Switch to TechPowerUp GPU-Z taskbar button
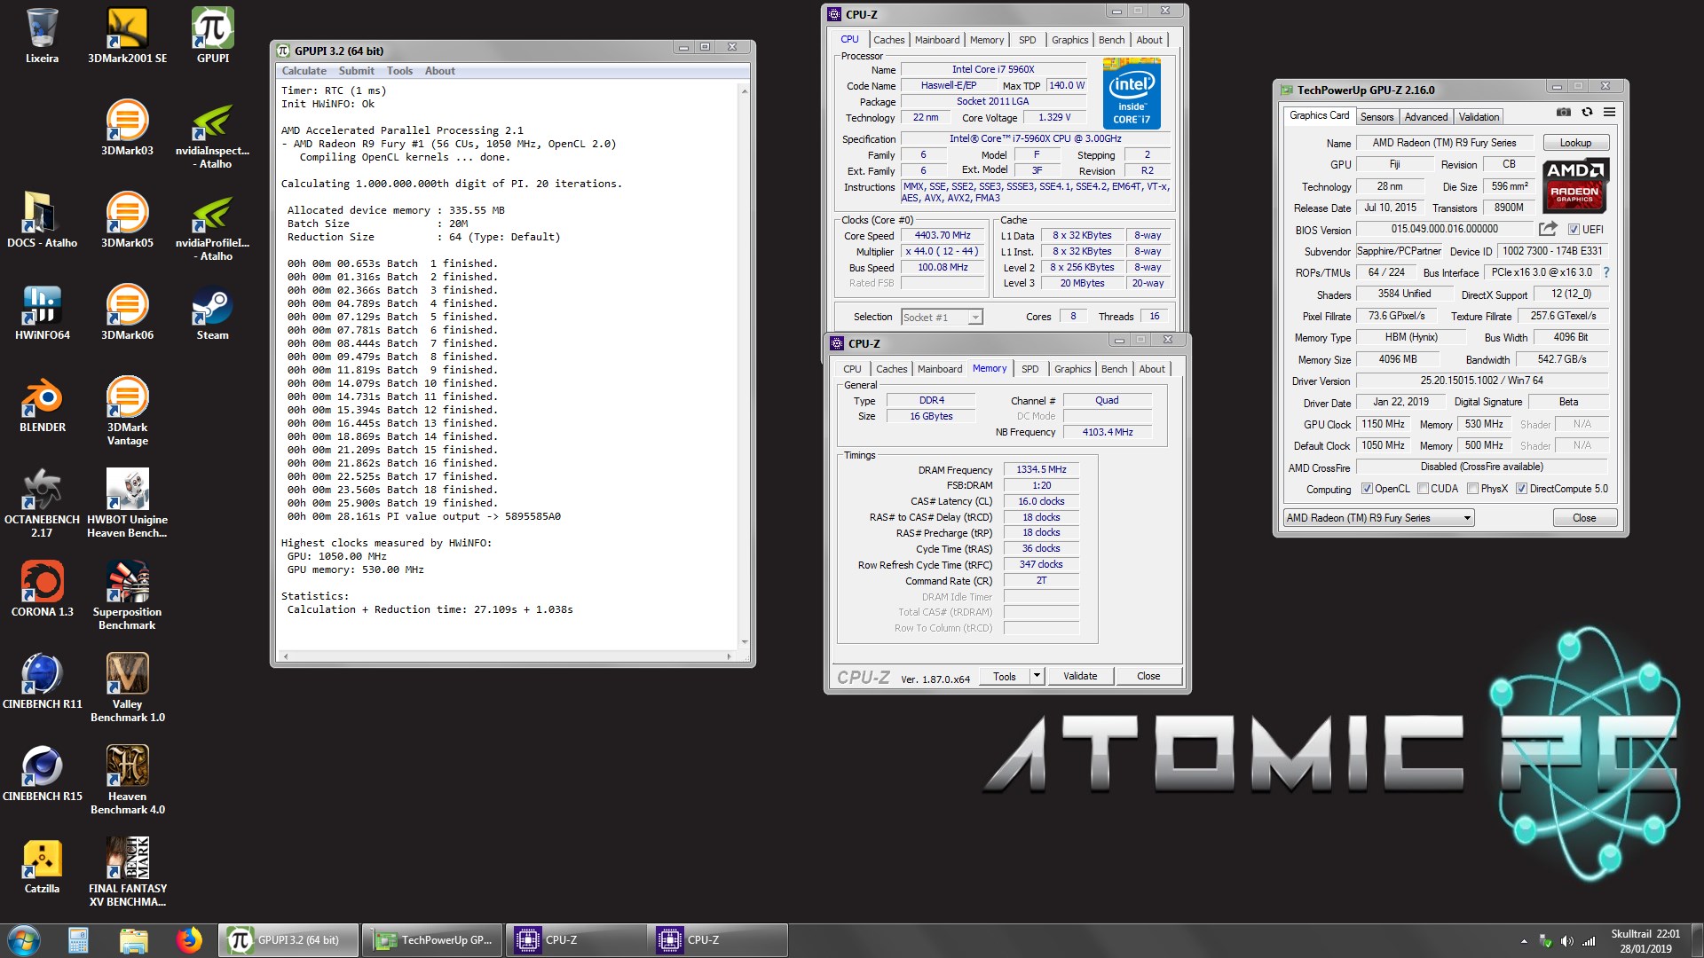The height and width of the screenshot is (958, 1704). [x=432, y=940]
